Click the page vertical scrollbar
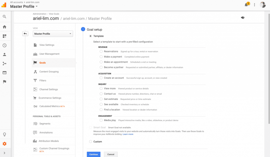Image resolution: width=270 pixels, height=157 pixels. pyautogui.click(x=269, y=69)
